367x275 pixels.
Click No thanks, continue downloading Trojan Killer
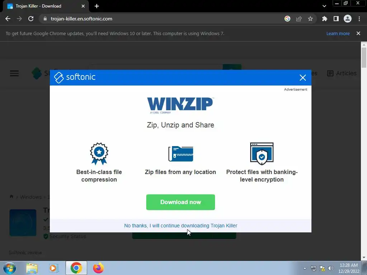coord(181,226)
